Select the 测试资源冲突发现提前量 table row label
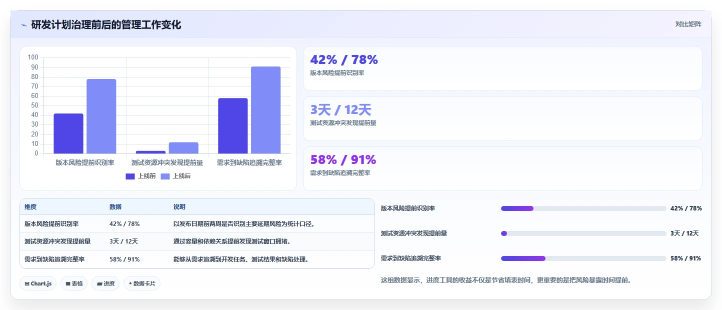 (57, 241)
